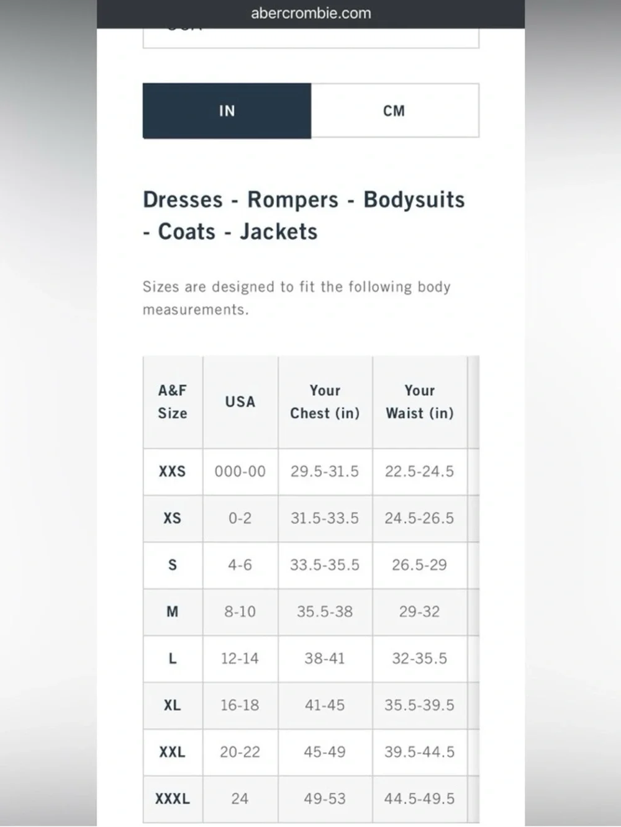The image size is (621, 827).
Task: Switch measurements to CM units
Action: point(394,110)
